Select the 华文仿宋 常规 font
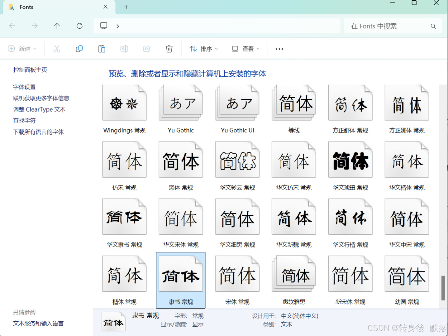The image size is (448, 336). [294, 166]
